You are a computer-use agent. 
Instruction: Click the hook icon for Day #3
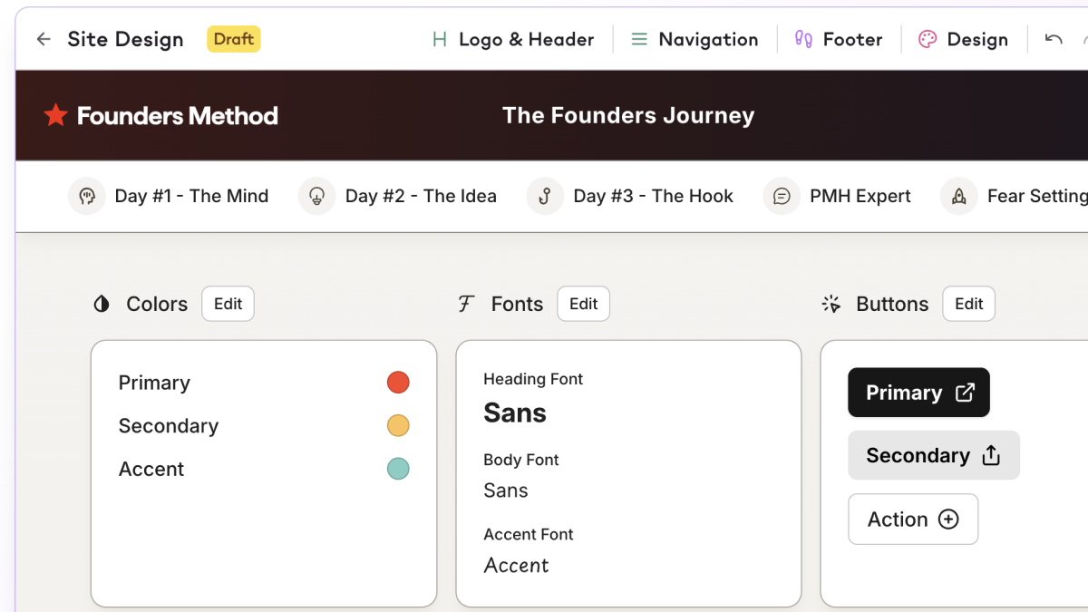click(x=545, y=196)
